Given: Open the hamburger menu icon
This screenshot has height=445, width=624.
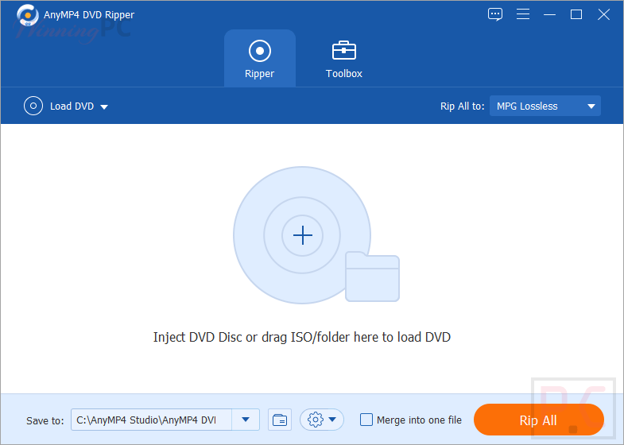Looking at the screenshot, I should click(x=523, y=14).
